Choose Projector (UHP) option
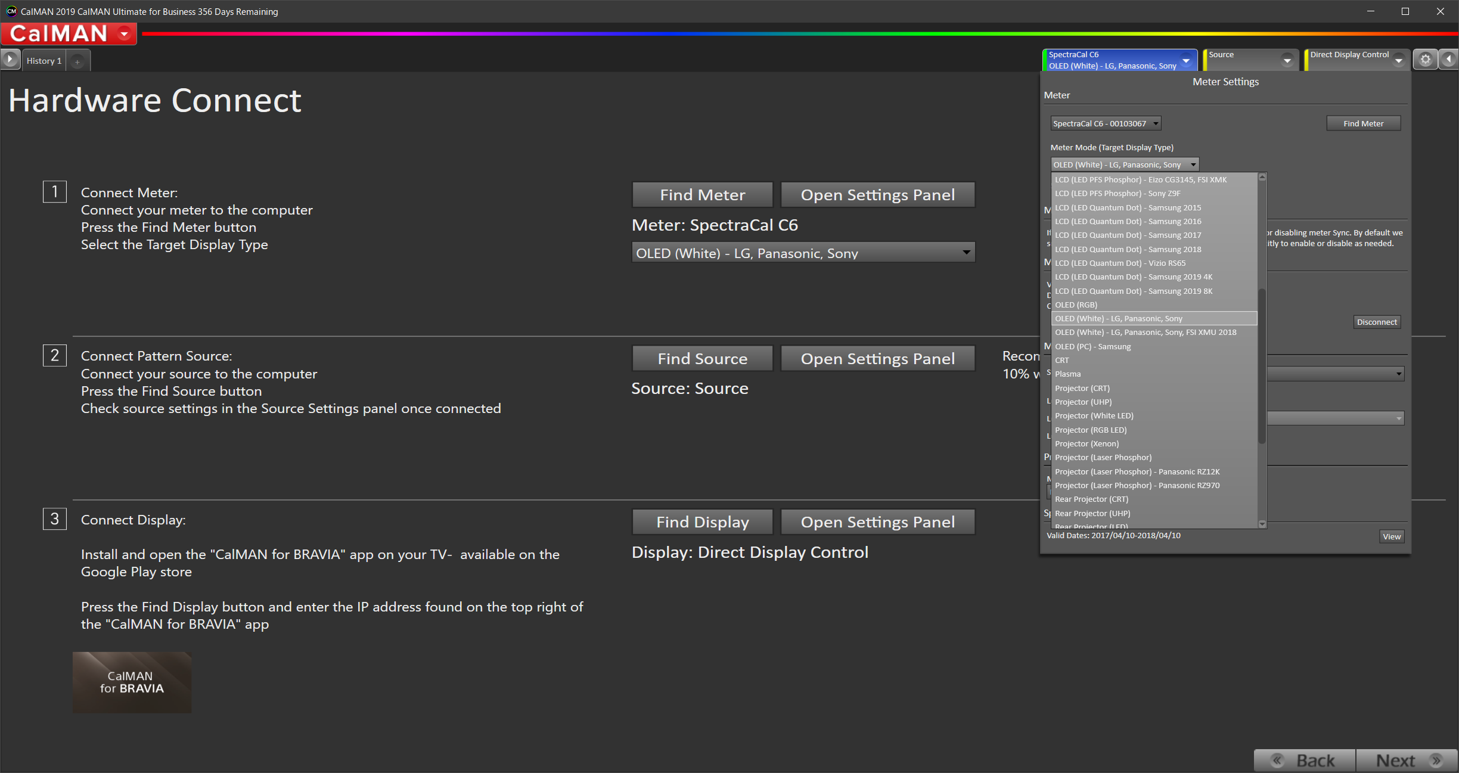This screenshot has height=773, width=1459. [x=1154, y=402]
